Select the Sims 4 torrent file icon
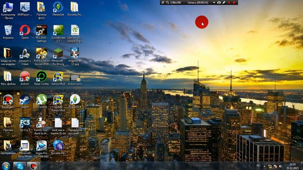303x170 pixels. click(x=75, y=30)
